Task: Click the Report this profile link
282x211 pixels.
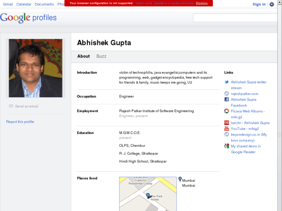Action: pos(20,122)
